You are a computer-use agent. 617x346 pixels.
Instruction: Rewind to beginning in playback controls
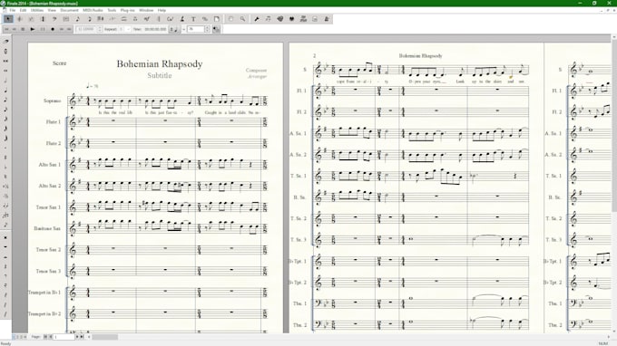pos(6,29)
